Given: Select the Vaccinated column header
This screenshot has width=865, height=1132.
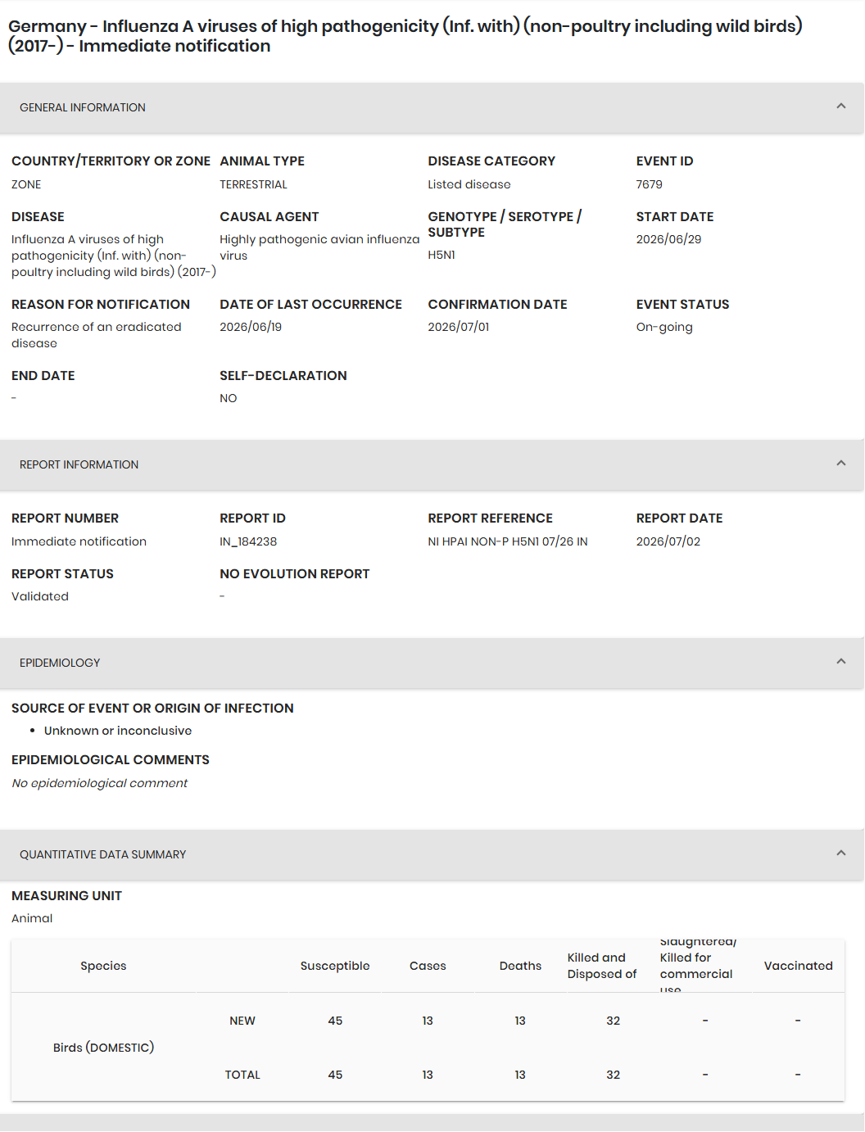Looking at the screenshot, I should click(798, 966).
